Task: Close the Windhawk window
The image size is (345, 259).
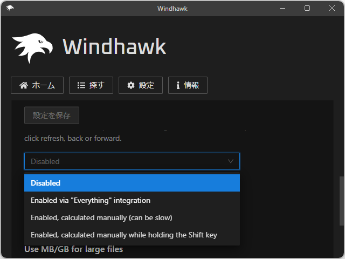Action: [x=332, y=9]
